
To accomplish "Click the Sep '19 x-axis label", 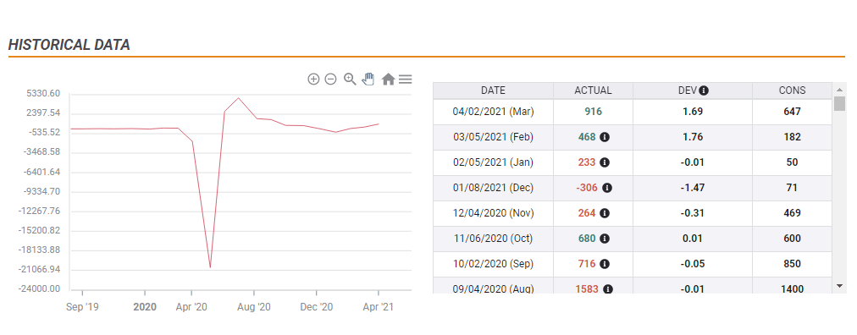I will pyautogui.click(x=82, y=307).
